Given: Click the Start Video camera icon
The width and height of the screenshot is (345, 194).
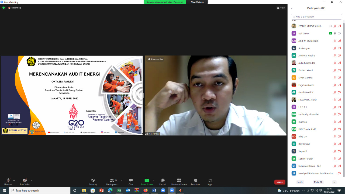Looking at the screenshot, I should pyautogui.click(x=25, y=180).
